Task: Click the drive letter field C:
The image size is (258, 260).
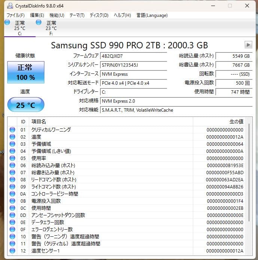Action: coord(134,92)
